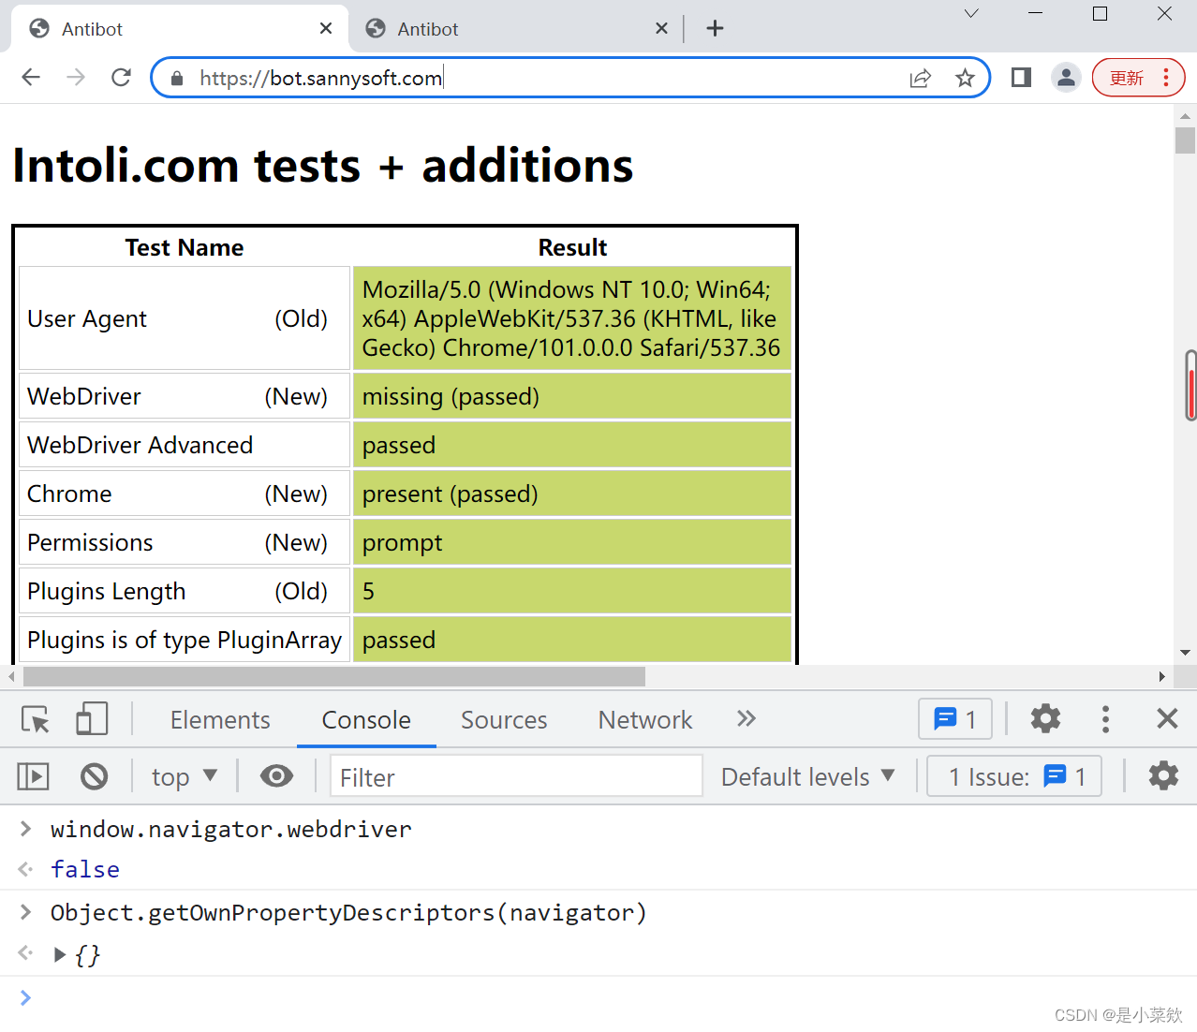Click the Chrome row label
Viewport: 1197px width, 1032px height.
[69, 494]
